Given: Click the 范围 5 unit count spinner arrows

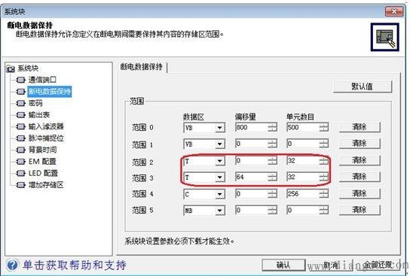Looking at the screenshot, I should pos(324,211).
